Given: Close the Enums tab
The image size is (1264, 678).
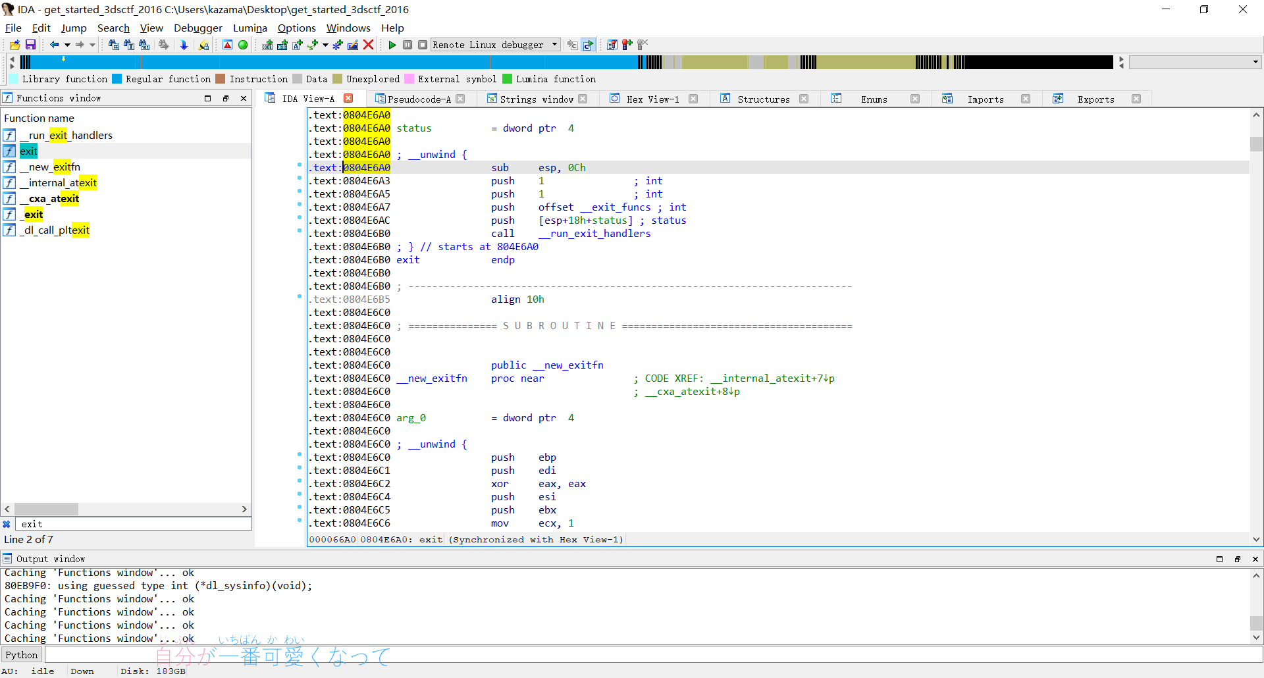Looking at the screenshot, I should click(x=915, y=99).
